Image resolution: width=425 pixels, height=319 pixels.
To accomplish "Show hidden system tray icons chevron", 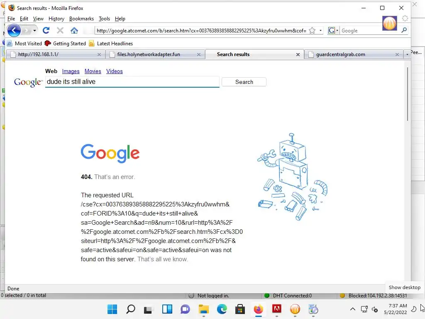I will [x=353, y=309].
